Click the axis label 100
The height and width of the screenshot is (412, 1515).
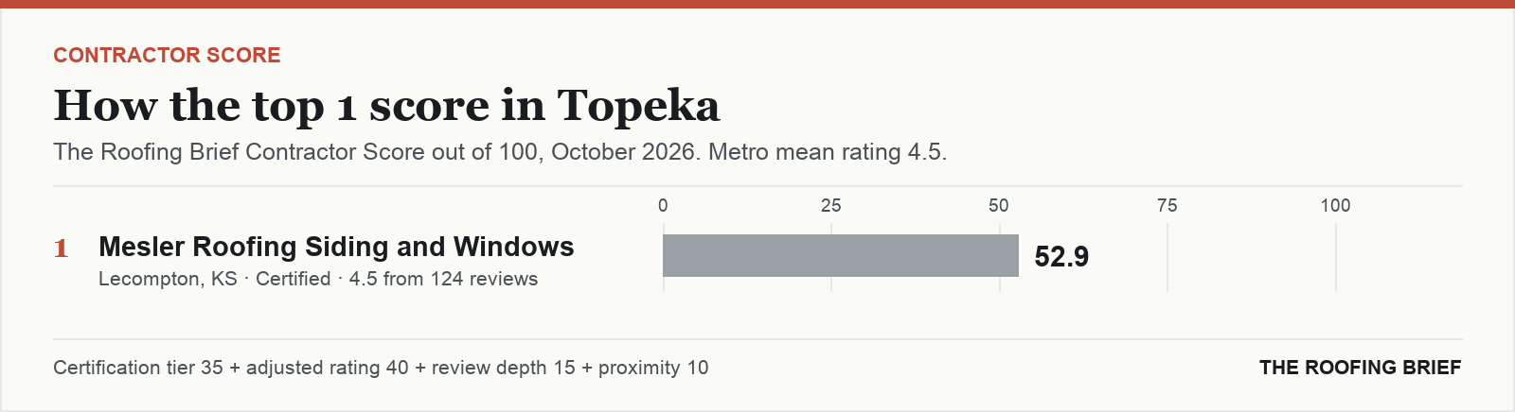1335,205
